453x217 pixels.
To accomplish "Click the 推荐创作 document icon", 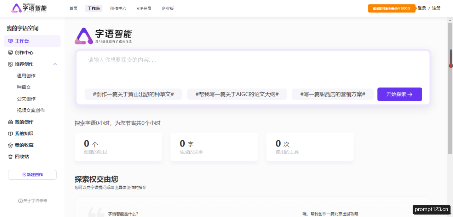I will [x=10, y=64].
